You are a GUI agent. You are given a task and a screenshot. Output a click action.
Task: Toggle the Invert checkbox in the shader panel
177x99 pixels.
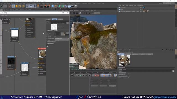pyautogui.click(x=55, y=37)
